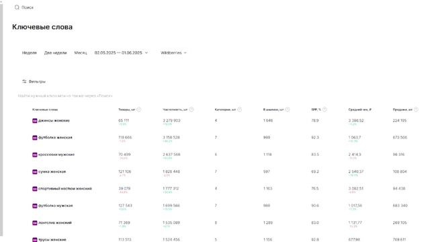The image size is (430, 242).
Task: Select frequency 2 637 568 for кроссовки мужские
Action: [171, 155]
